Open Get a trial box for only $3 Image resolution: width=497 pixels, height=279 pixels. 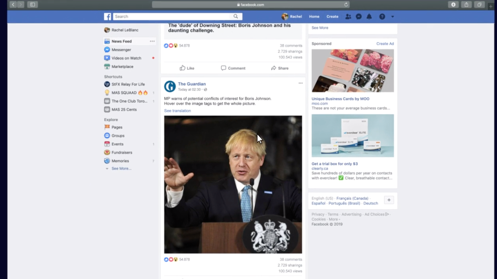(334, 164)
